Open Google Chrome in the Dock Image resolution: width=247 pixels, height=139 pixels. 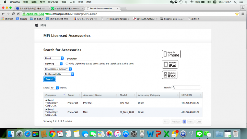[52, 134]
